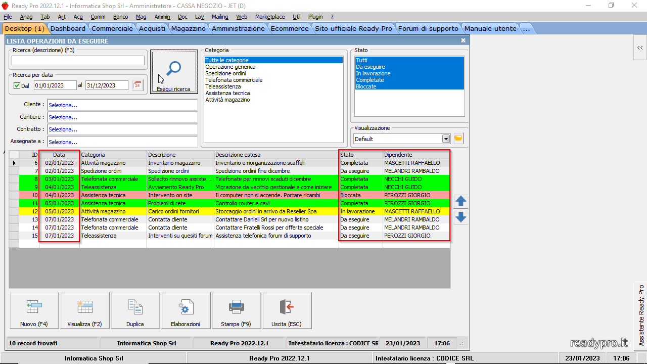The height and width of the screenshot is (364, 647).
Task: Duplicate the selected operation with Duplica
Action: pos(135,310)
